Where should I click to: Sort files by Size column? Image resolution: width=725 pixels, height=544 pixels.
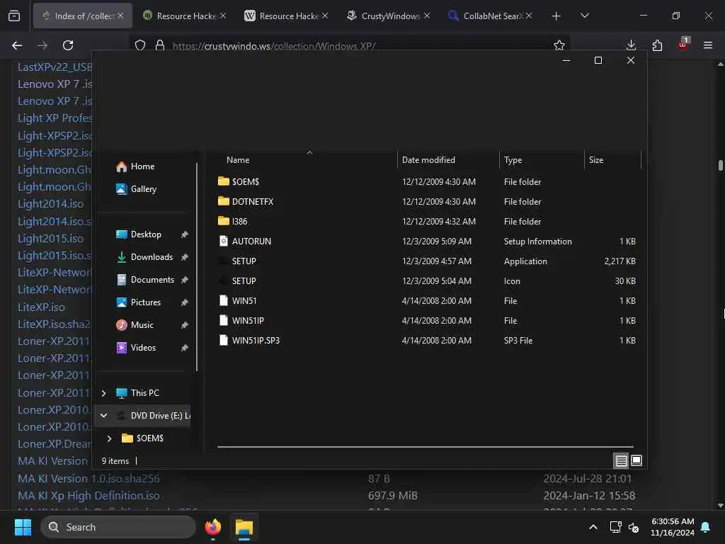pyautogui.click(x=596, y=160)
